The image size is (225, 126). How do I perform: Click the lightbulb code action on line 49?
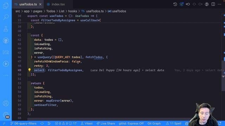(x=30, y=70)
